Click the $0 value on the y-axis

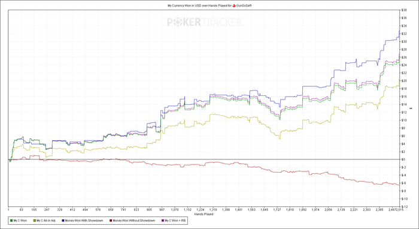pos(403,159)
